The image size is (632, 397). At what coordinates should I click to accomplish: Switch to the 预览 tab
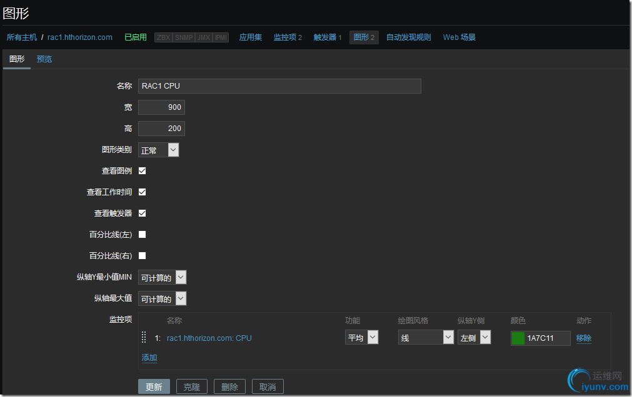coord(44,59)
